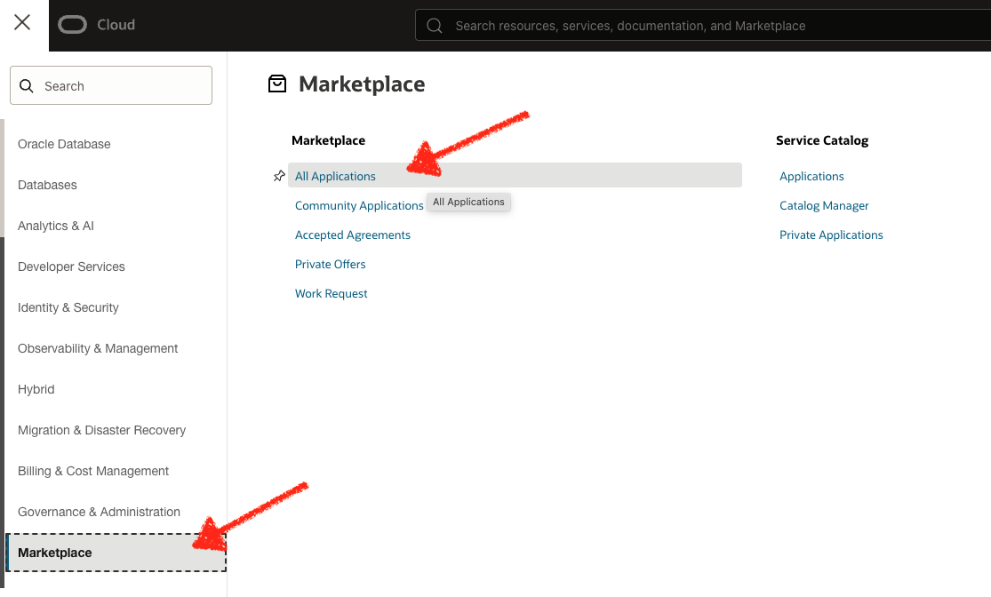
Task: Open Oracle Database menu category
Action: (x=64, y=144)
